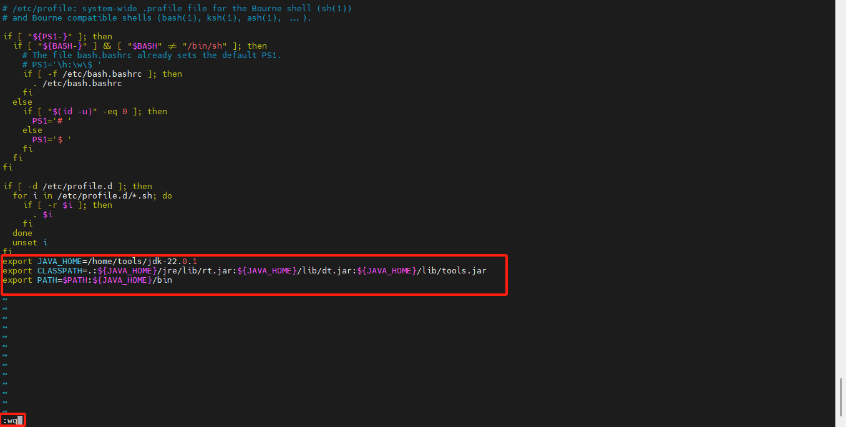Click the export PATH line

point(87,280)
